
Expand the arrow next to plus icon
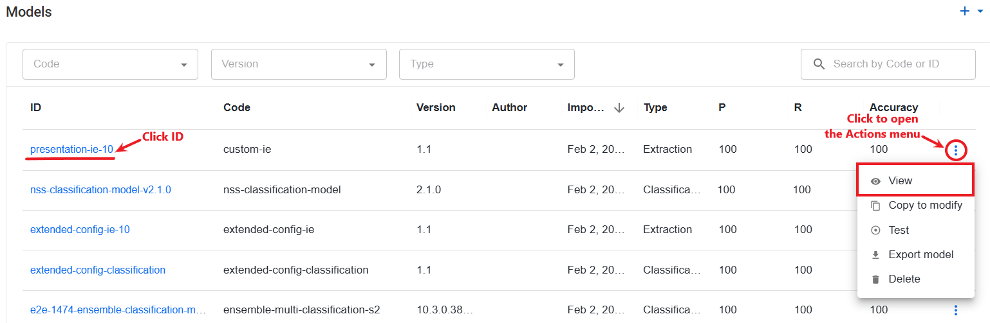click(x=980, y=12)
